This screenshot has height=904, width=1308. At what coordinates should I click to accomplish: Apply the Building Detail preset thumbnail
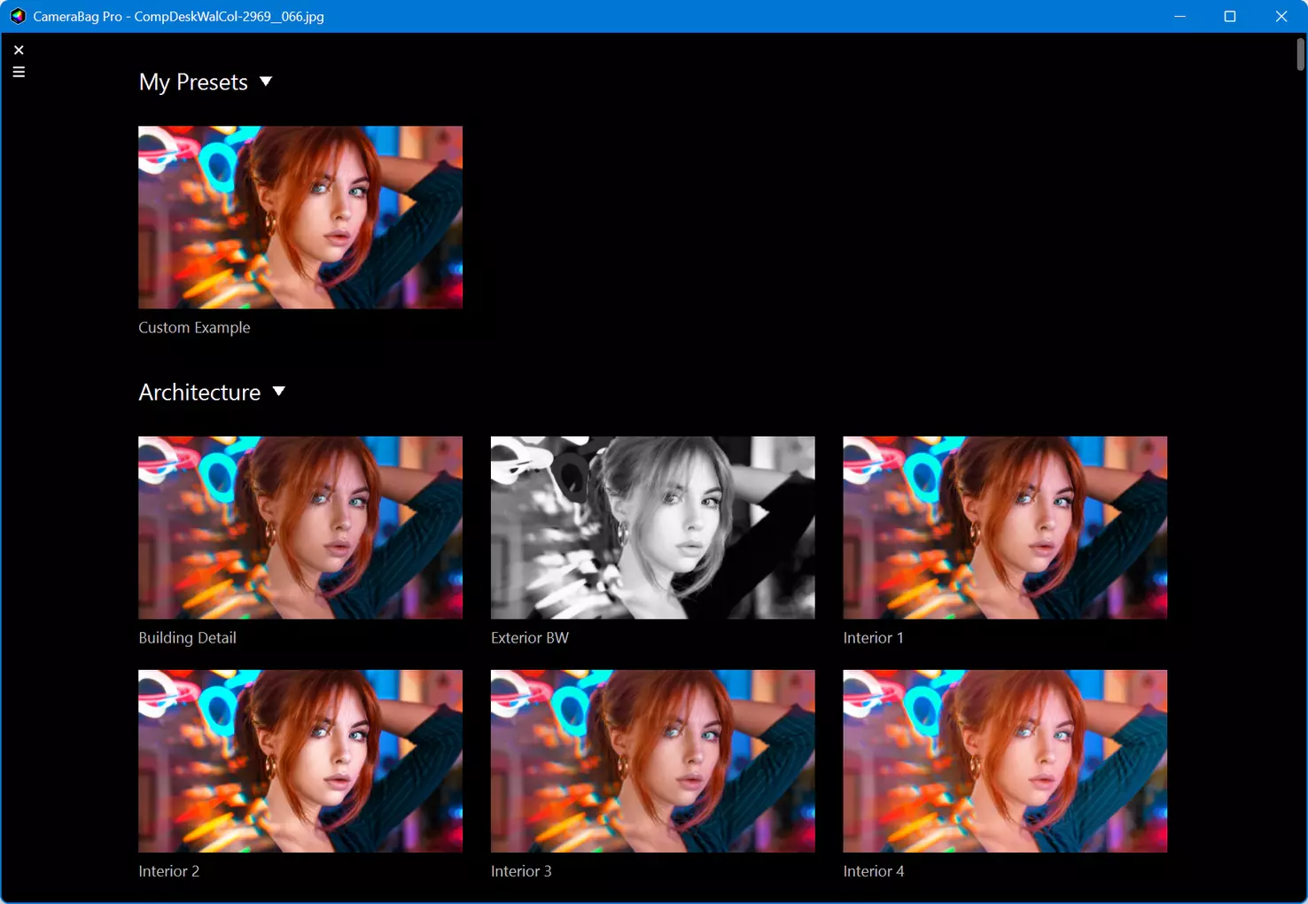click(x=300, y=527)
